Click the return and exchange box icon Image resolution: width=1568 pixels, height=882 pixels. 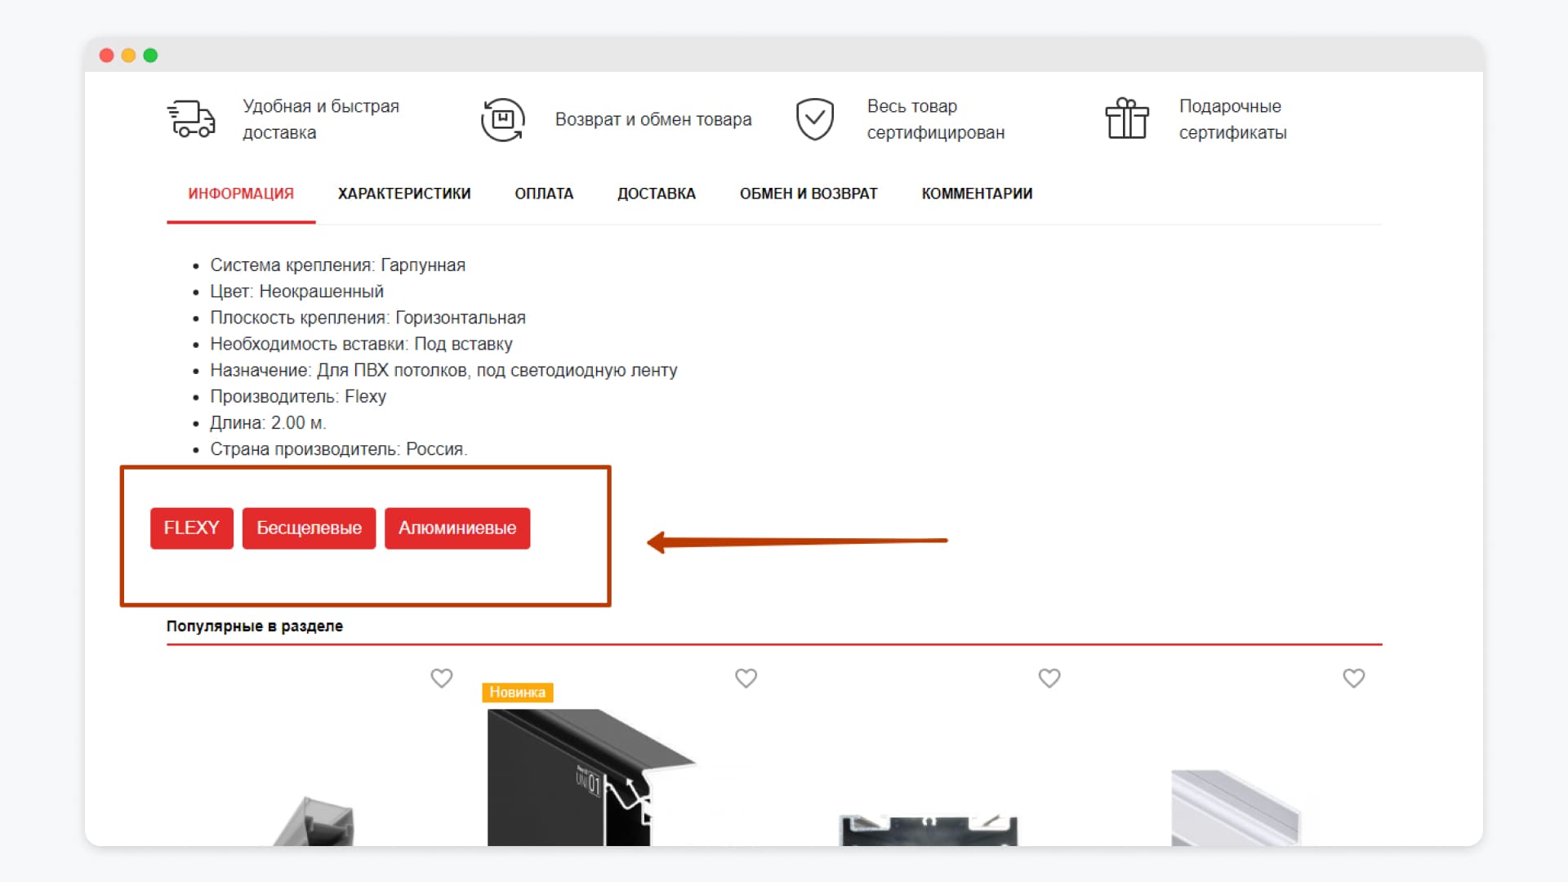(502, 120)
